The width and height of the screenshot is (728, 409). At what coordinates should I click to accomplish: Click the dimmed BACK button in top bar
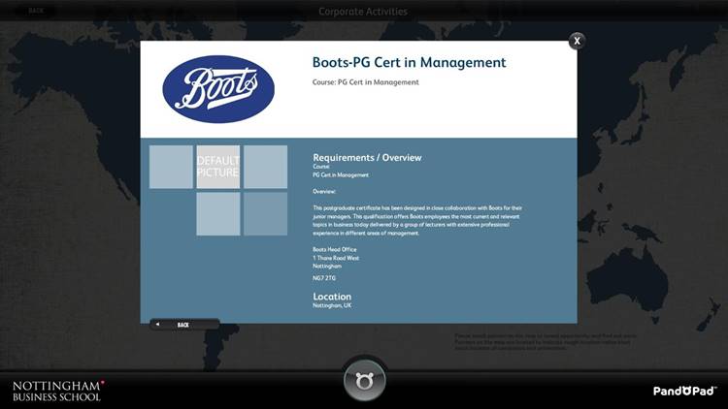(x=36, y=11)
